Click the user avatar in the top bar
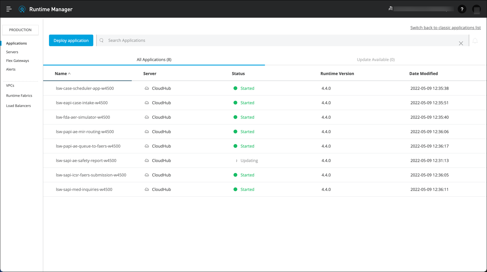This screenshot has width=487, height=272. point(477,9)
